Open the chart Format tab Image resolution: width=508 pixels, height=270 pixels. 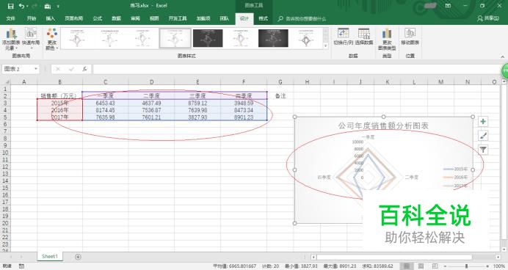click(x=263, y=18)
